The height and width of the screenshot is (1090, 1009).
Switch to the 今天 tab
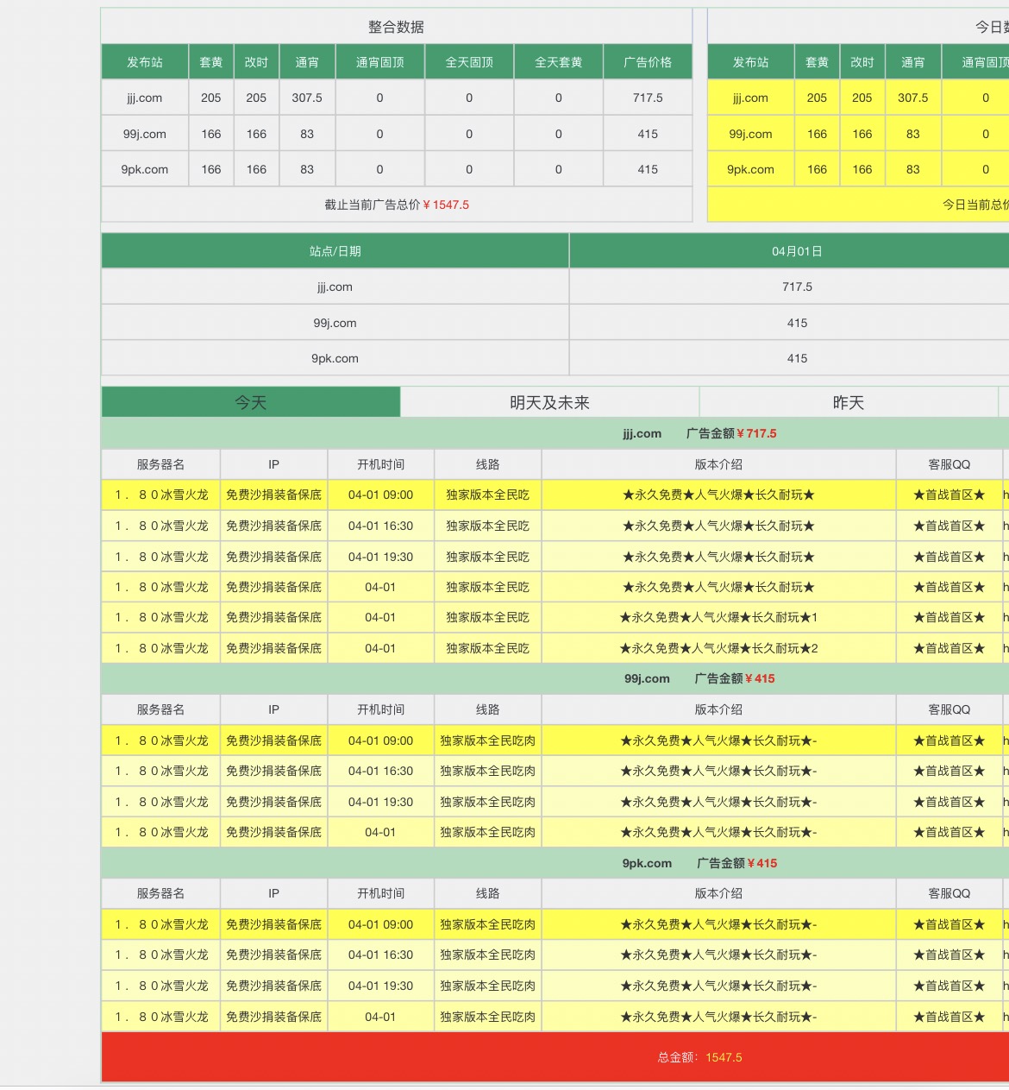[x=251, y=402]
